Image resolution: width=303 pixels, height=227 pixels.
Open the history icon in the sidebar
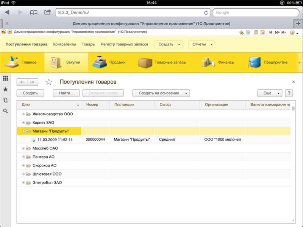pyautogui.click(x=6, y=100)
